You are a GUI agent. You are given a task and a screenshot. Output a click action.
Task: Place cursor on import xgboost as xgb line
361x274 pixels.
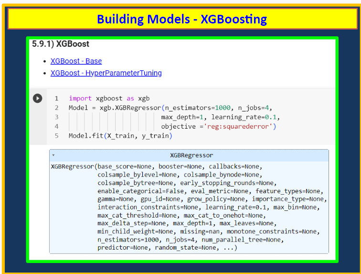coord(109,99)
